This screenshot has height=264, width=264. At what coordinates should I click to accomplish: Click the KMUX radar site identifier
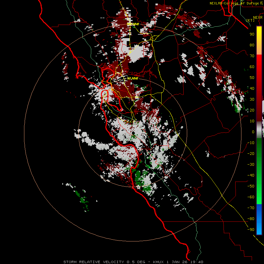tap(158, 262)
